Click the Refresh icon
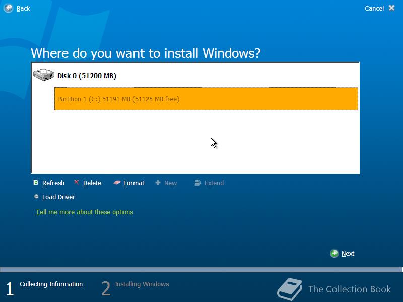The width and height of the screenshot is (403, 302). (36, 182)
